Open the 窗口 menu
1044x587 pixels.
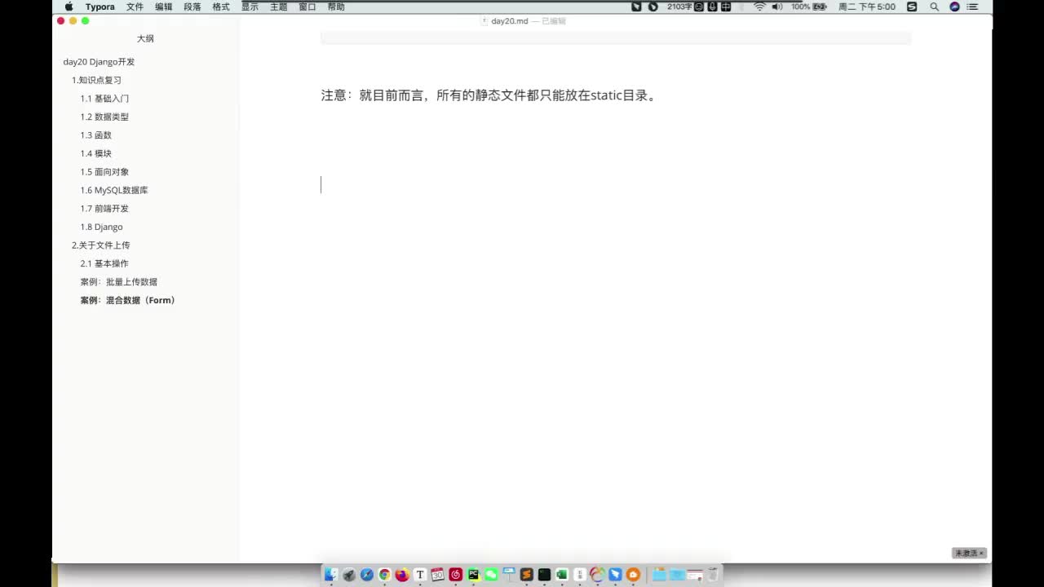coord(307,7)
